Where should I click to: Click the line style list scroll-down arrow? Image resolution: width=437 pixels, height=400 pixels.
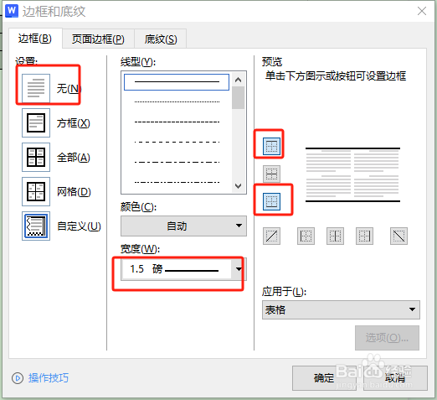click(x=239, y=186)
